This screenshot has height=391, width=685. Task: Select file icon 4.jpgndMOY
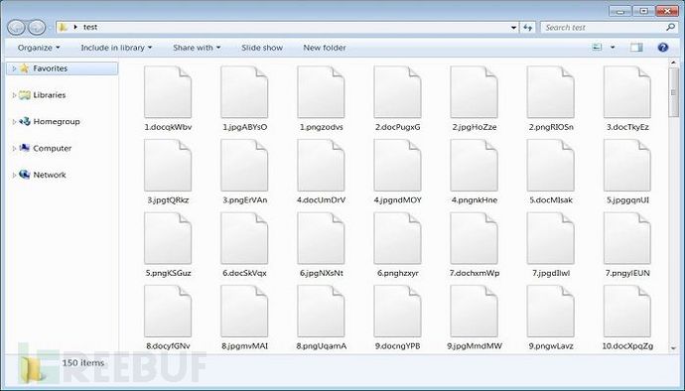coord(397,165)
